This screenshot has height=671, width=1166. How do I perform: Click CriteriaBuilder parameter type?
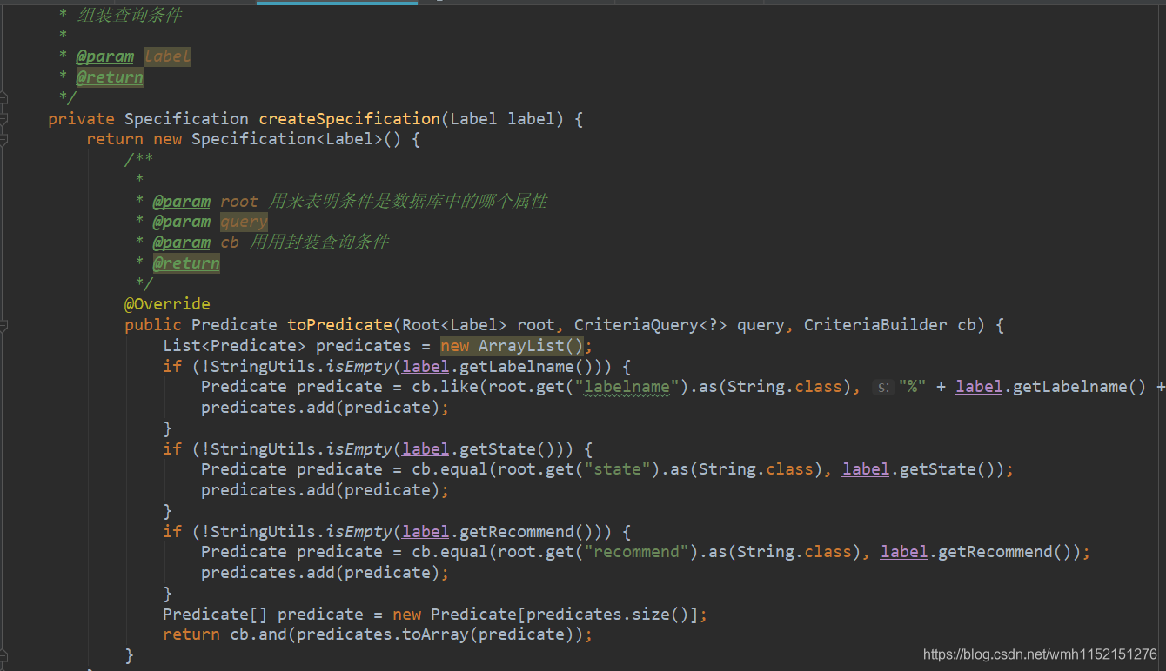pos(875,325)
